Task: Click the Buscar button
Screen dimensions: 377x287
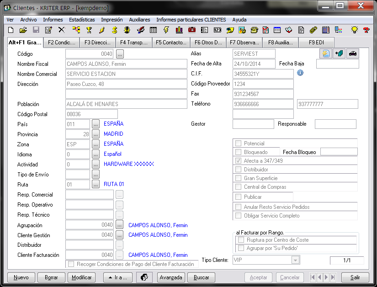Action: click(x=201, y=277)
